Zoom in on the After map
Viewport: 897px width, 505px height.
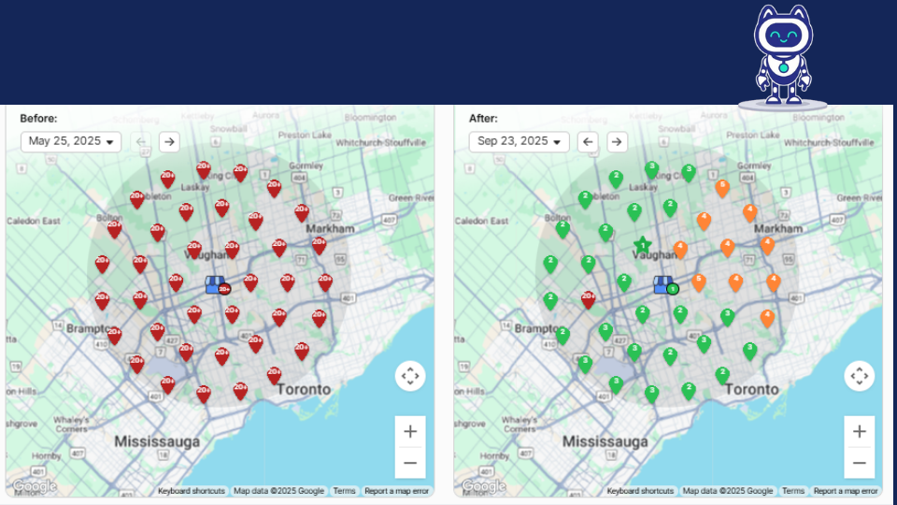click(860, 431)
